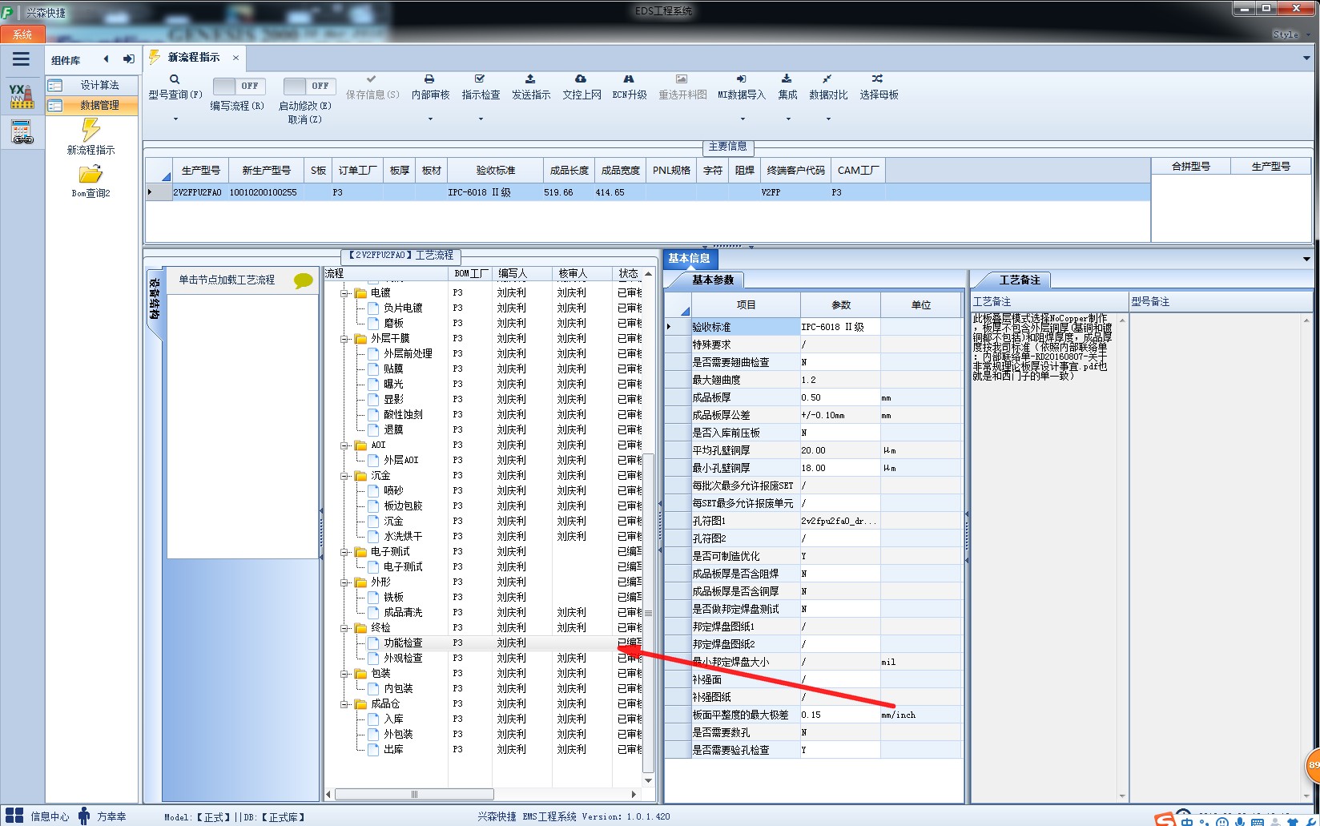
Task: Sort by 生产型号 column header
Action: (200, 170)
